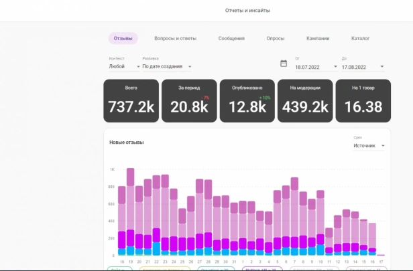Switch to the Каталог tab

pyautogui.click(x=360, y=38)
